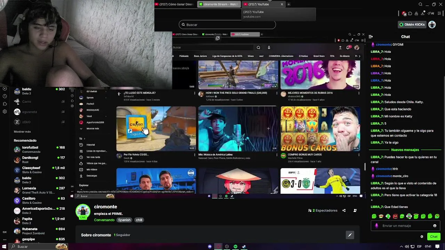The image size is (445, 250).
Task: Open Opera downloads toolbar icon
Action: (423, 14)
